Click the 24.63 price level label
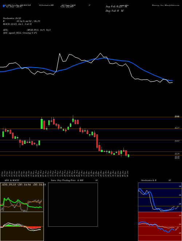This screenshot has width=182, height=241. coord(177,141)
